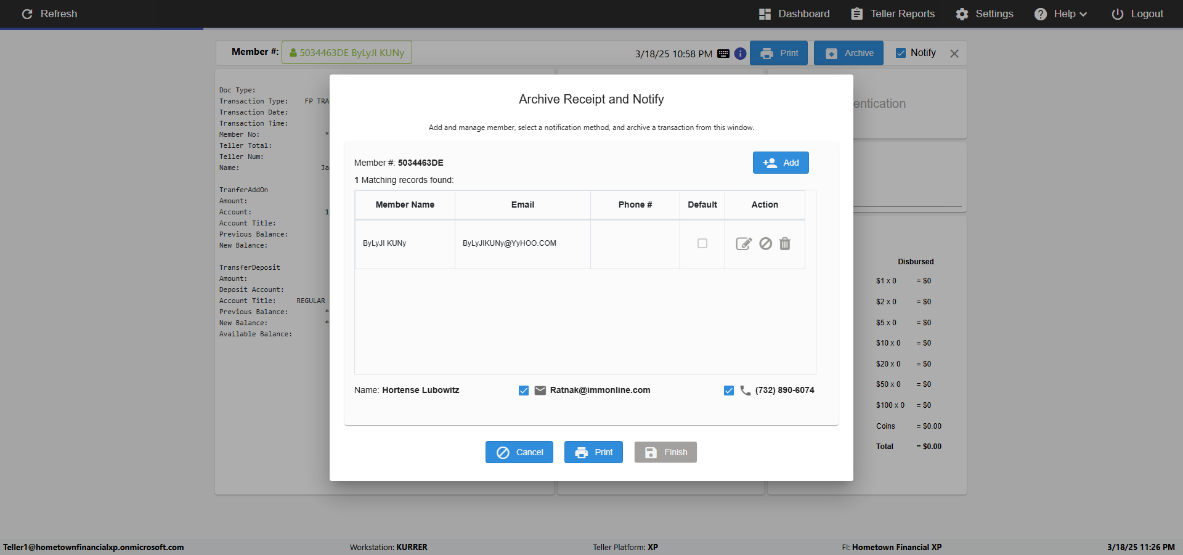Click the background Archive button
Screen dimensions: 1183x555
848,53
